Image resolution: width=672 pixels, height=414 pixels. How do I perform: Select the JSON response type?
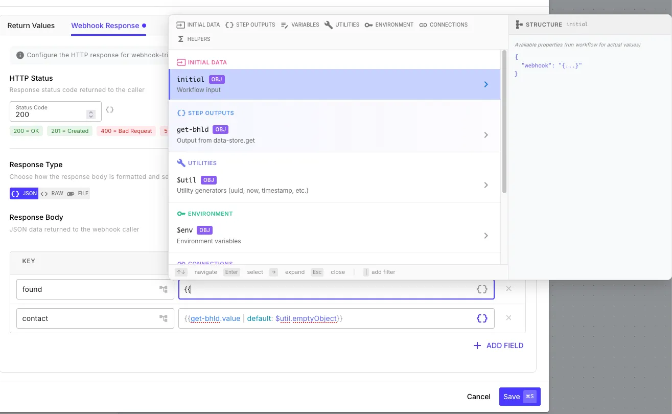(x=24, y=193)
